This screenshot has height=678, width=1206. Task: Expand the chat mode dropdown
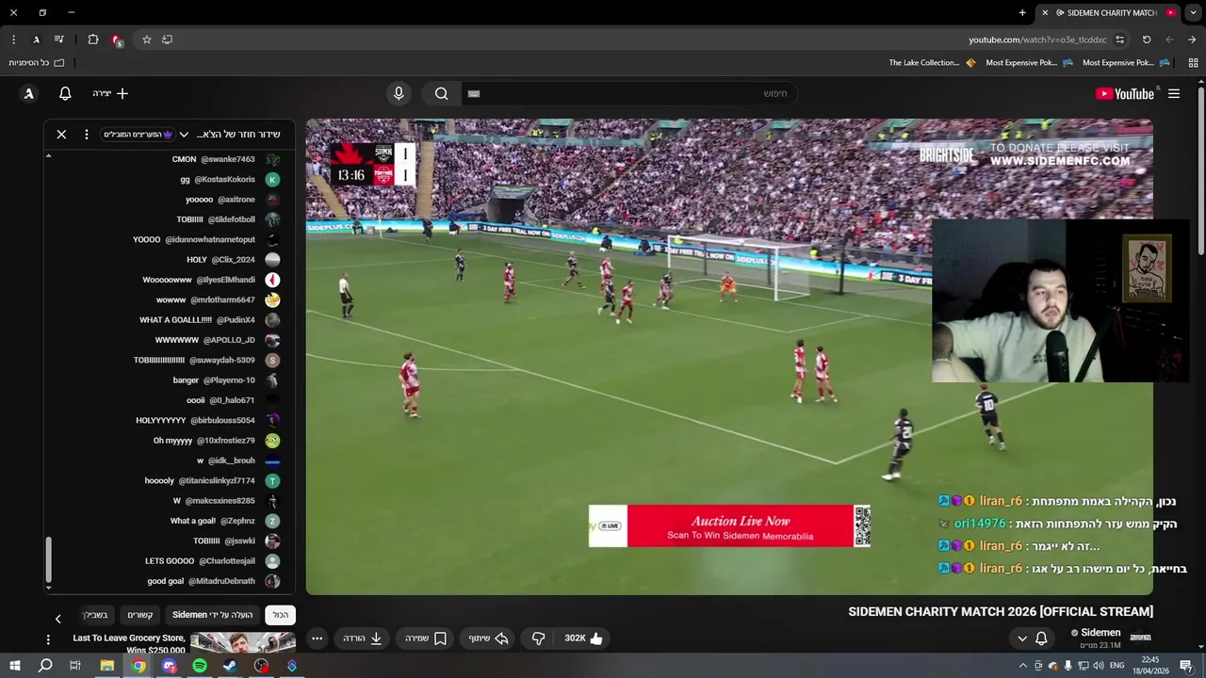tap(184, 135)
